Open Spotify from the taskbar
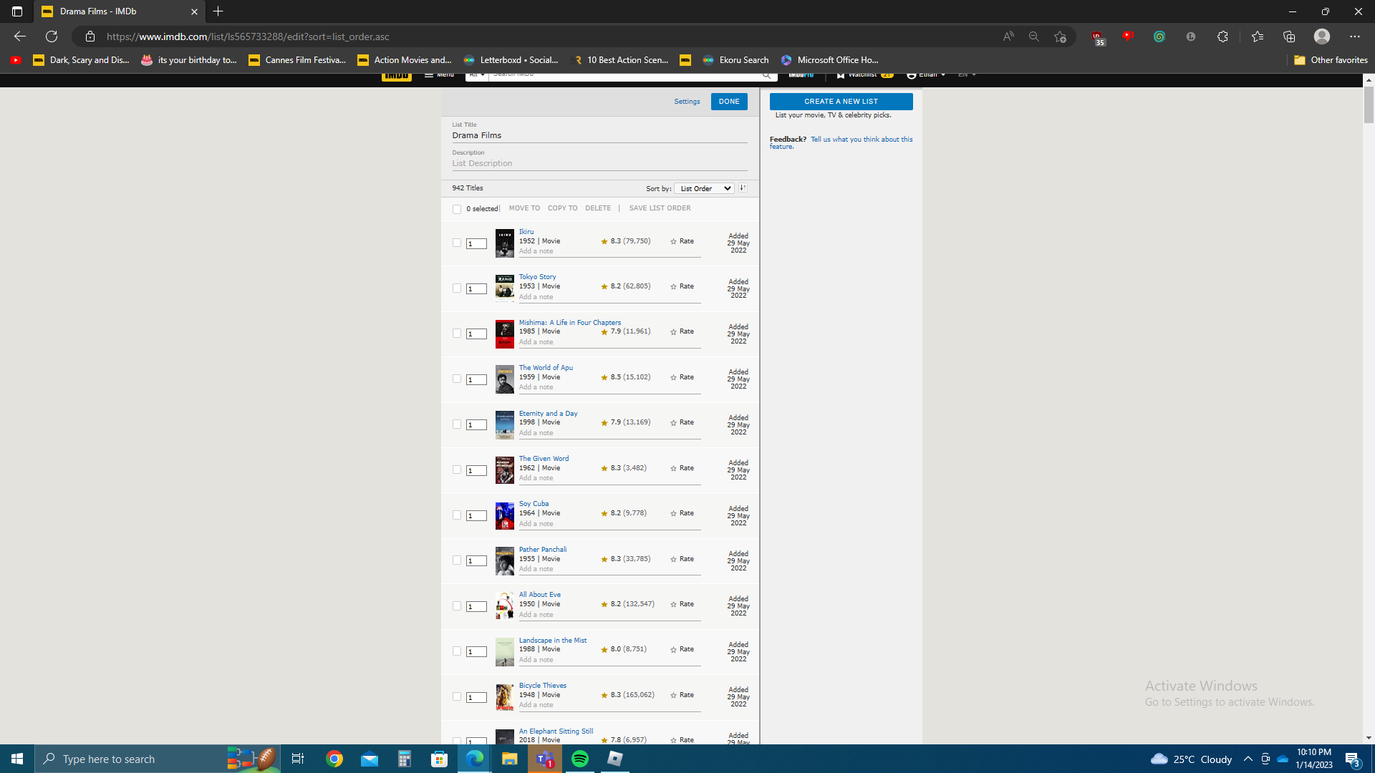This screenshot has height=773, width=1375. tap(579, 758)
